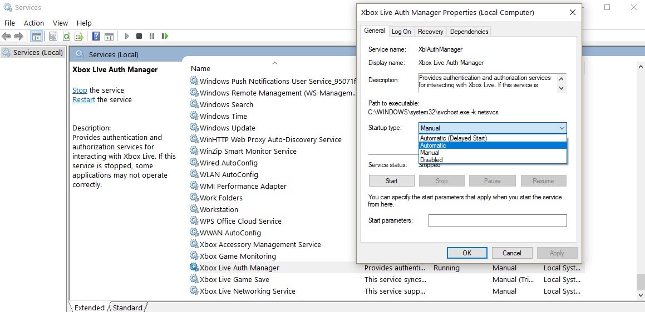Click the Restart Service toolbar icon

click(x=165, y=37)
